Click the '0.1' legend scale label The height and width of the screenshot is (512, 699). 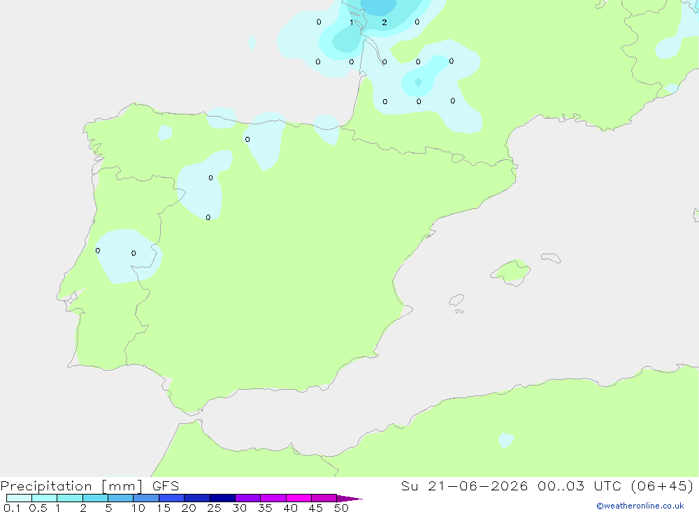(x=12, y=508)
